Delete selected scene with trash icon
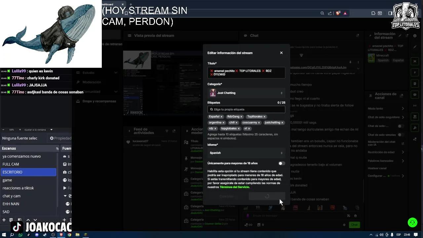The image size is (423, 238). 11,220
